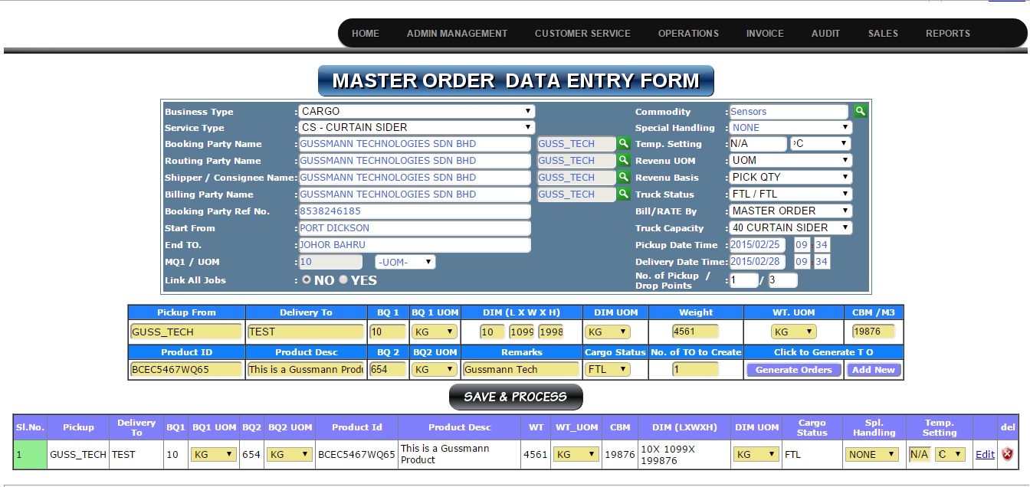The width and height of the screenshot is (1030, 487).
Task: Select YES for Link All Jobs
Action: click(x=343, y=280)
